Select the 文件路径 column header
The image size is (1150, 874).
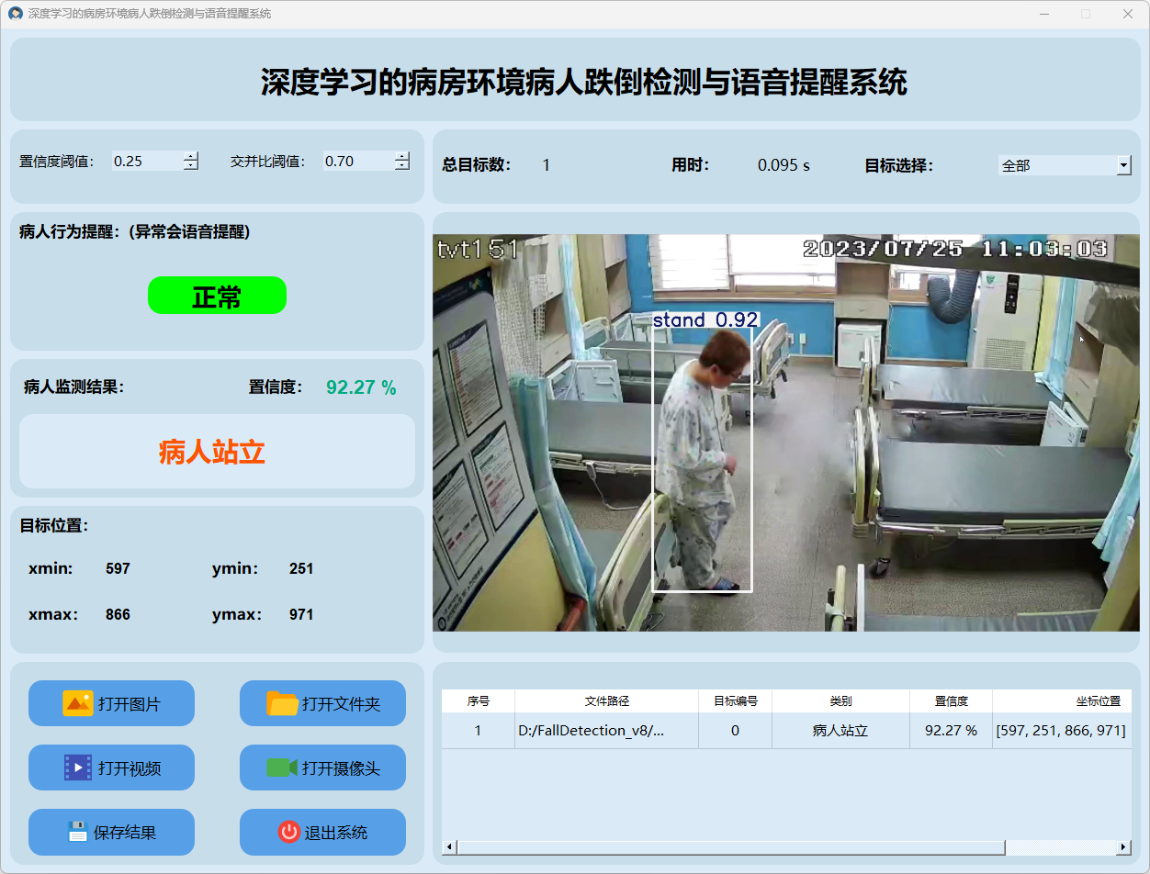[606, 700]
